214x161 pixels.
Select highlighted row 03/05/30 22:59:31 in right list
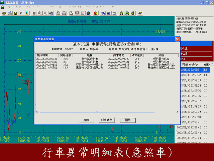click(195, 70)
